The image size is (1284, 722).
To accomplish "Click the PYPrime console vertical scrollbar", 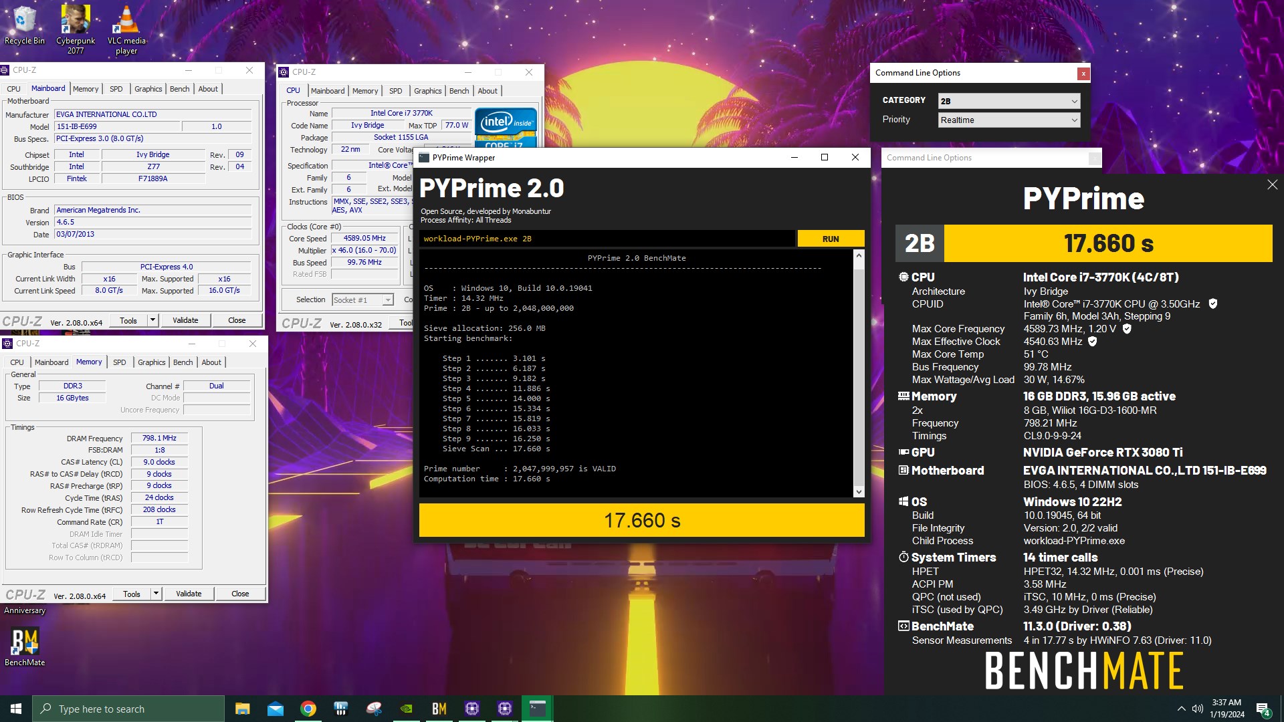I will tap(859, 374).
